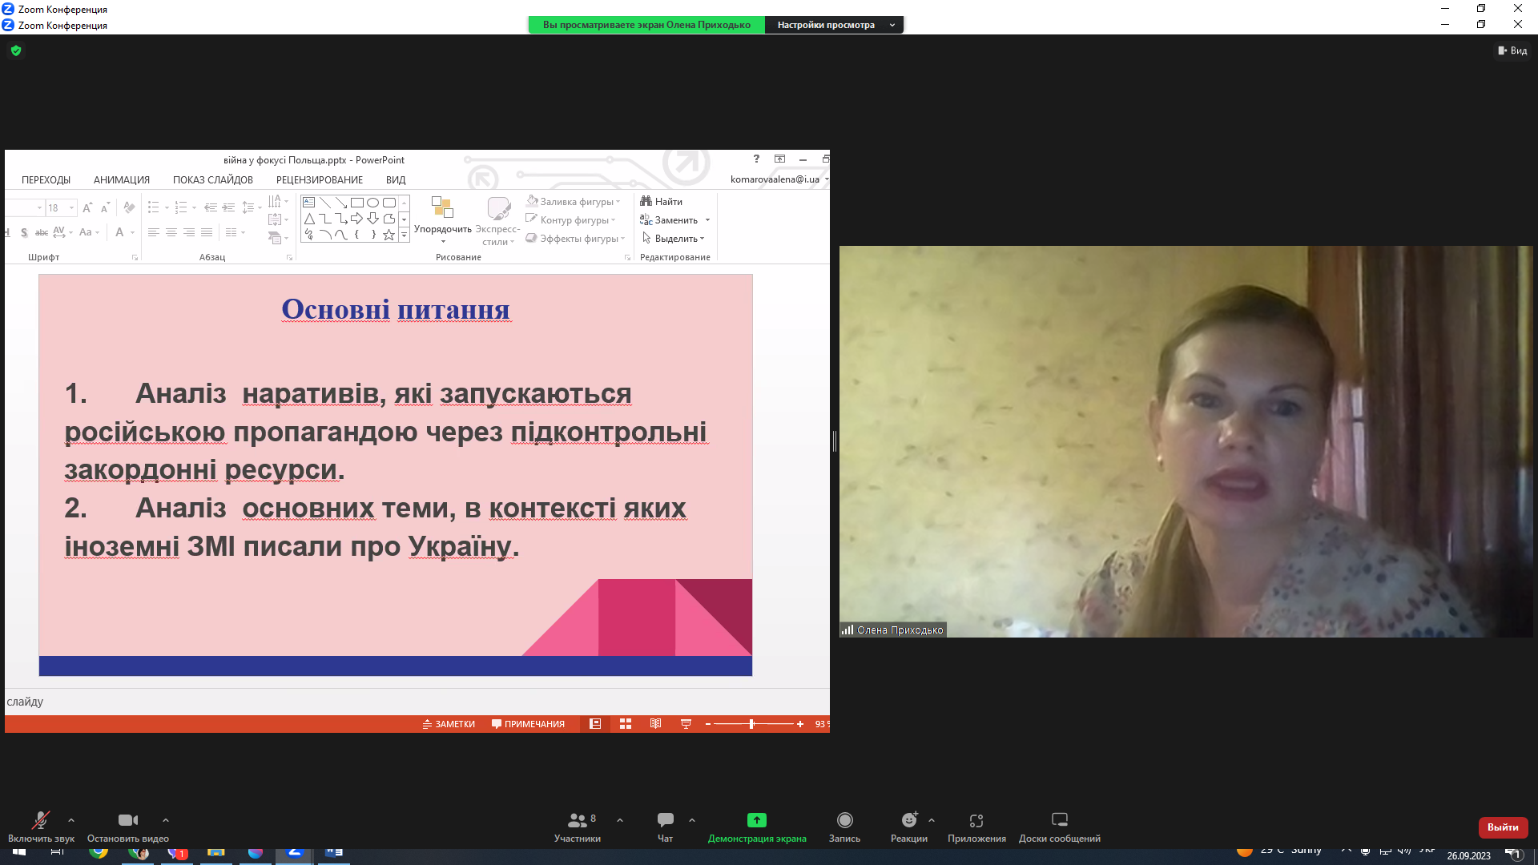Expand participants options arrow
This screenshot has width=1538, height=865.
coord(620,820)
